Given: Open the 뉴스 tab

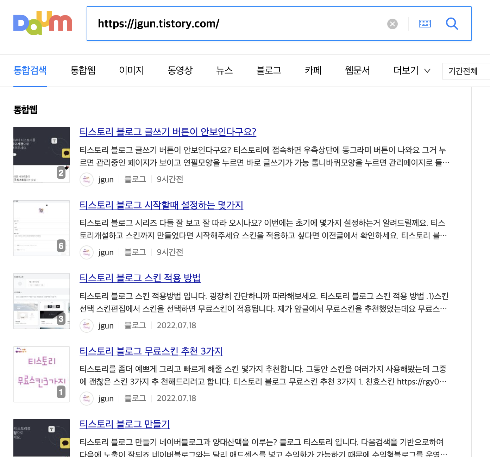Looking at the screenshot, I should [x=225, y=70].
